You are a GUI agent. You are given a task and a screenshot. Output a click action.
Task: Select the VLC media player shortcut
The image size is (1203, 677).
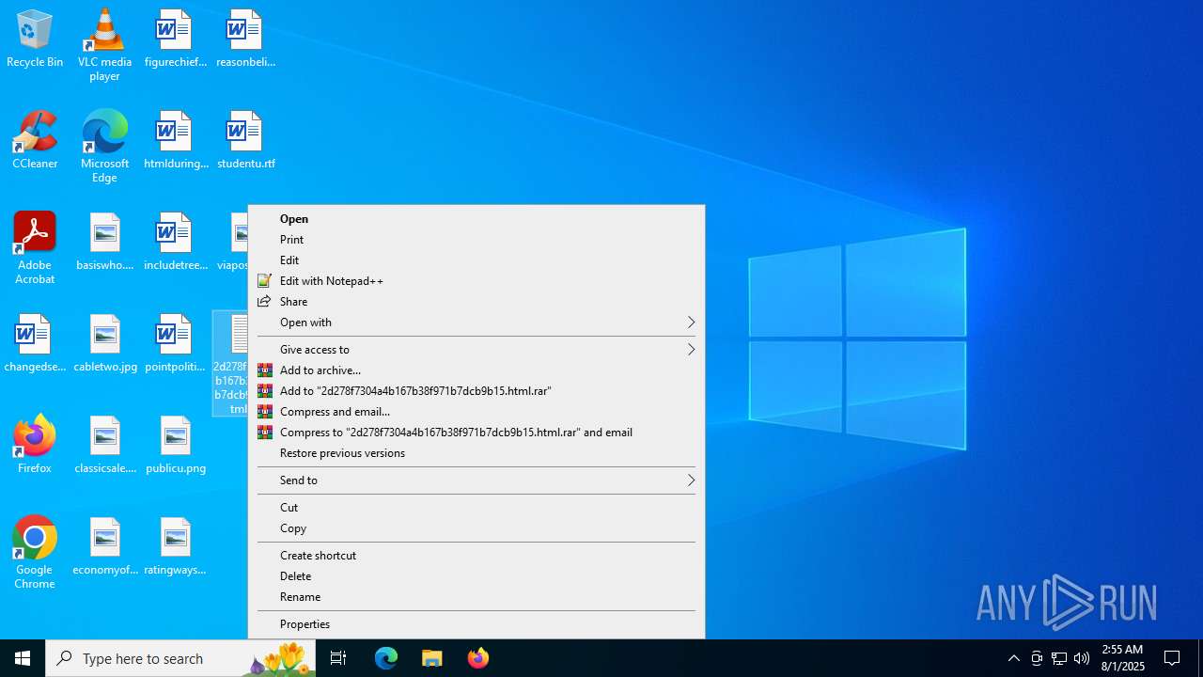point(104,45)
